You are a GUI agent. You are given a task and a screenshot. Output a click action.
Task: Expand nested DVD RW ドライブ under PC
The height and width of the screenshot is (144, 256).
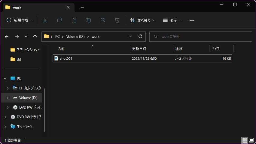tap(8, 107)
